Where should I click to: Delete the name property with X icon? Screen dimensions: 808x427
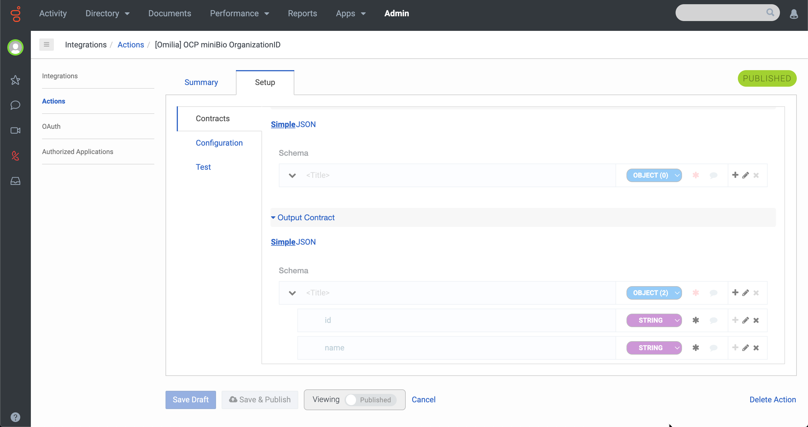point(756,348)
